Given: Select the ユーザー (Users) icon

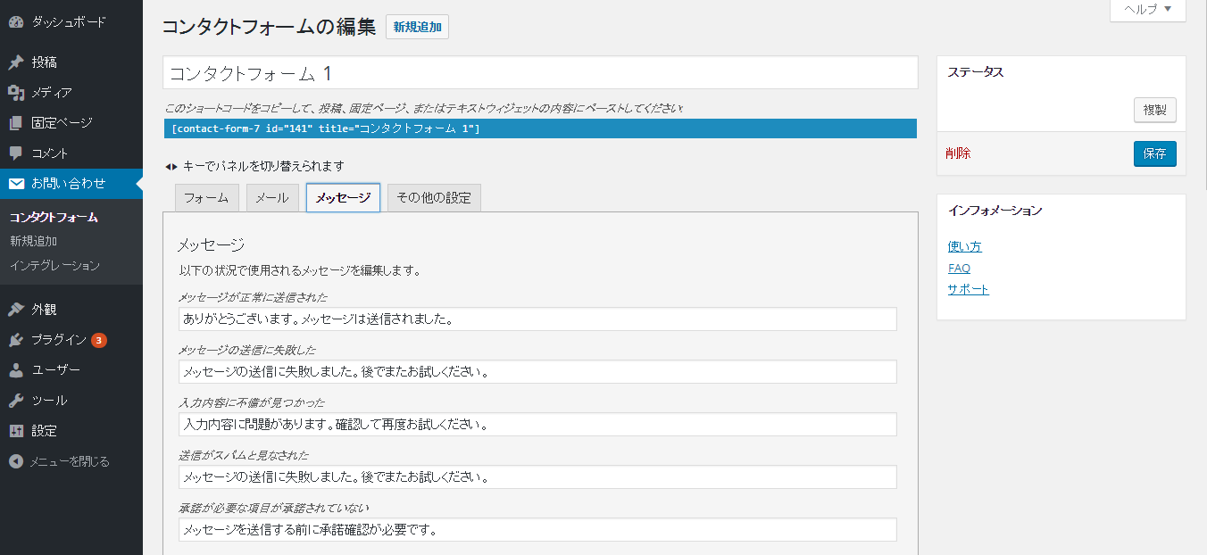Looking at the screenshot, I should pos(15,369).
